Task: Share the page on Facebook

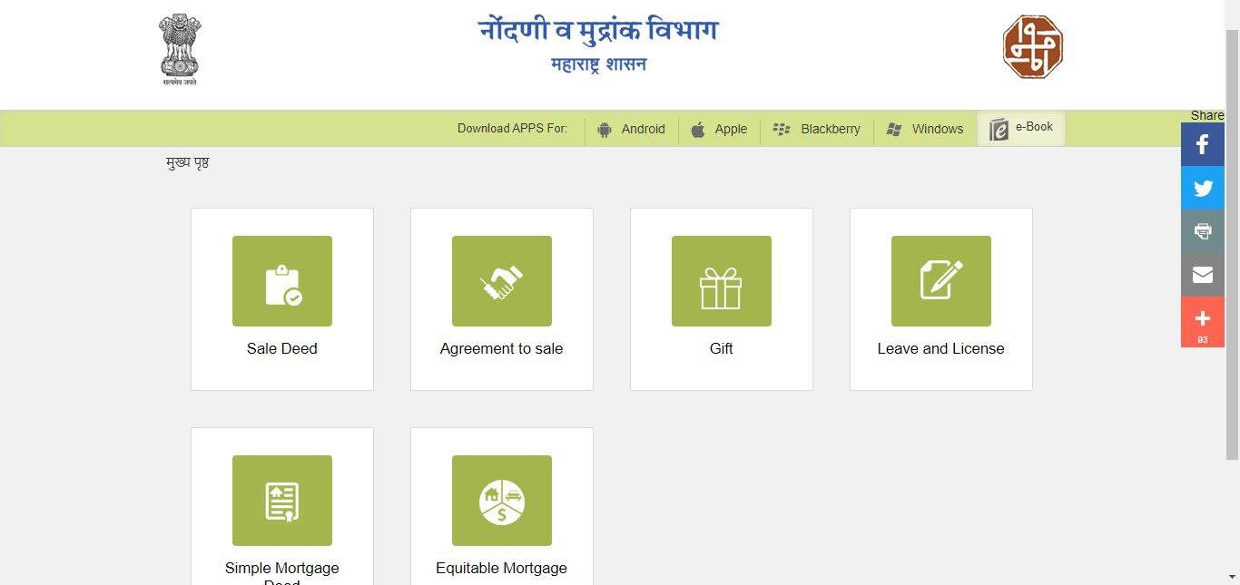Action: [x=1203, y=144]
